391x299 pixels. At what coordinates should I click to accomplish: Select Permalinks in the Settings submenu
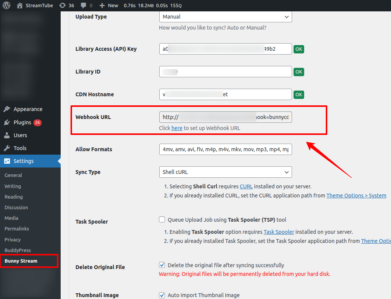[x=17, y=229]
